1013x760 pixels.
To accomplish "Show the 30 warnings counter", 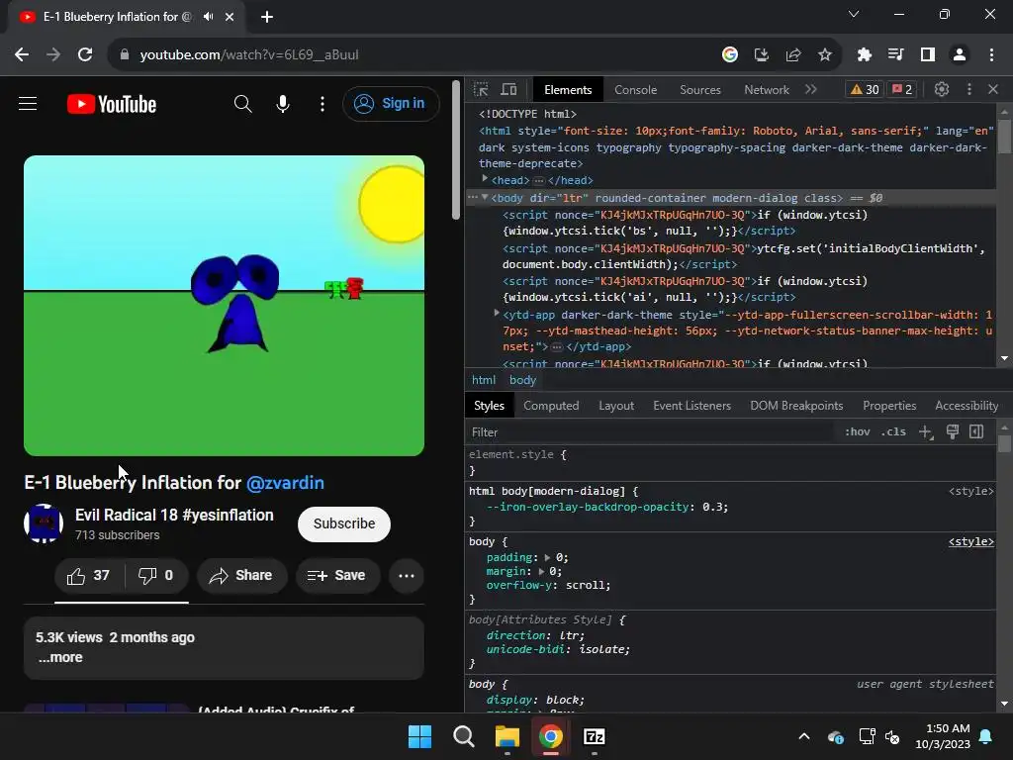I will coord(865,89).
